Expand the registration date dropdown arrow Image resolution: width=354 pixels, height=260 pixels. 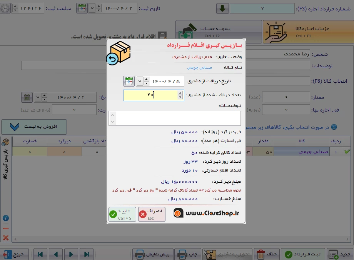tap(92, 8)
